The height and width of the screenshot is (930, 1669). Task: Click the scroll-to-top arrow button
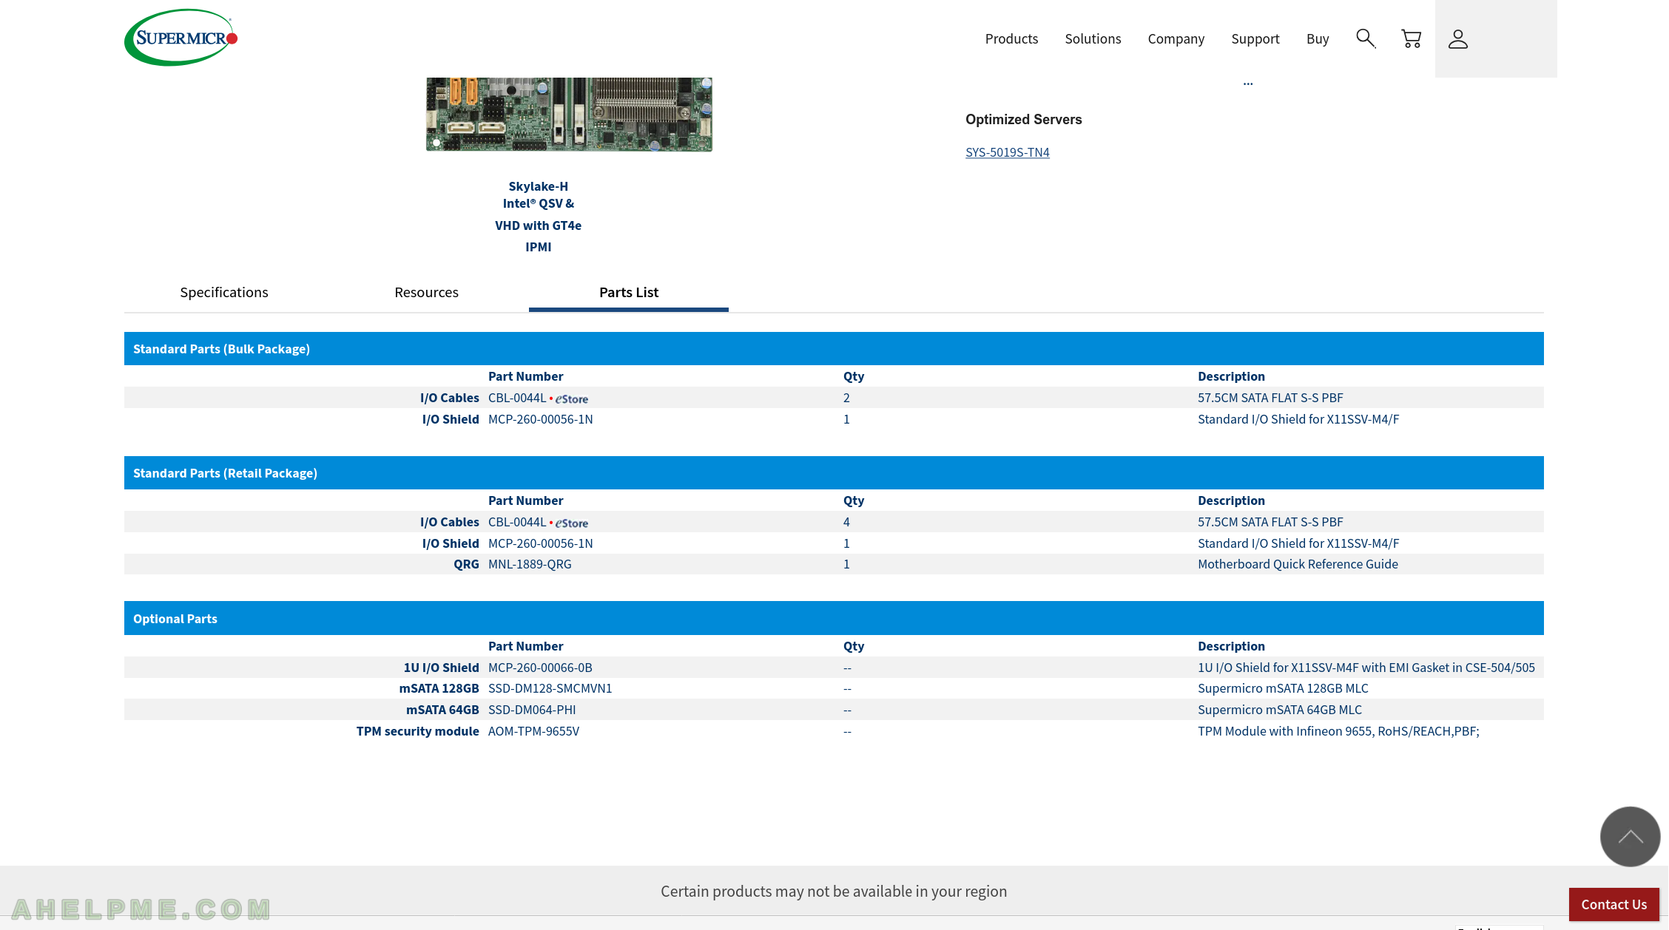[1630, 836]
